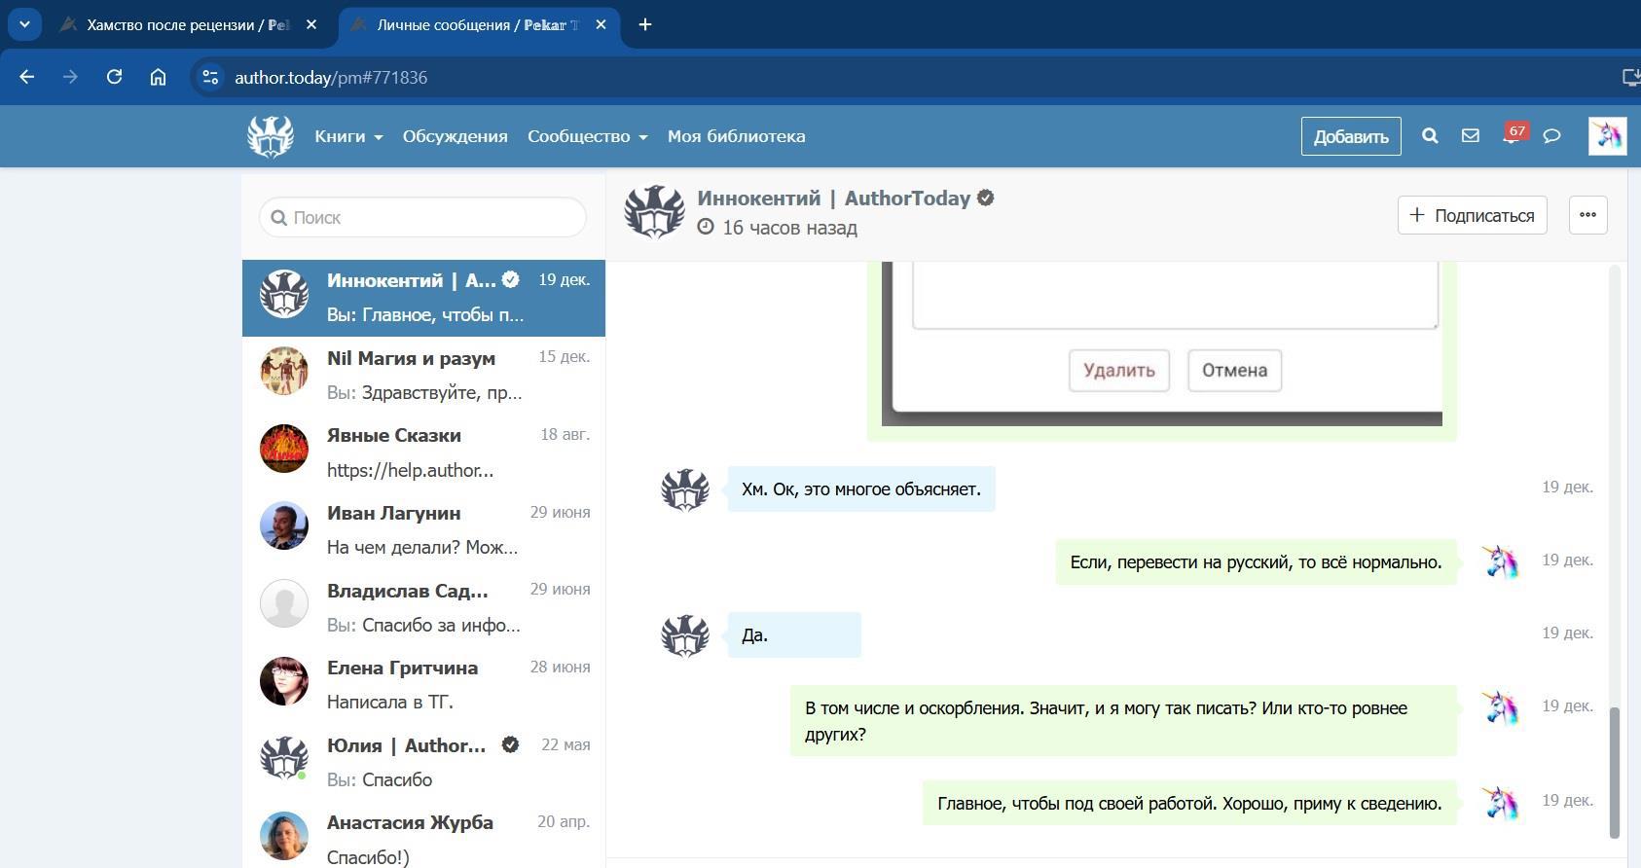Close the 'Хамство после рецензии' tab
Image resolution: width=1641 pixels, height=868 pixels.
311,24
